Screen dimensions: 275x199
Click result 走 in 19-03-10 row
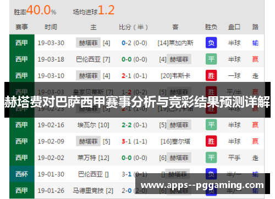(x=255, y=76)
